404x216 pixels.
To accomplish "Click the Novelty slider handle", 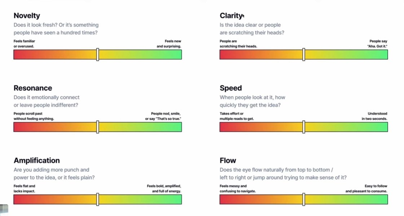I will tap(98, 54).
